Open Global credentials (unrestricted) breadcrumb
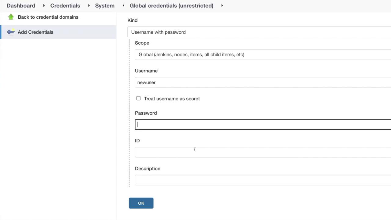 pos(171,5)
